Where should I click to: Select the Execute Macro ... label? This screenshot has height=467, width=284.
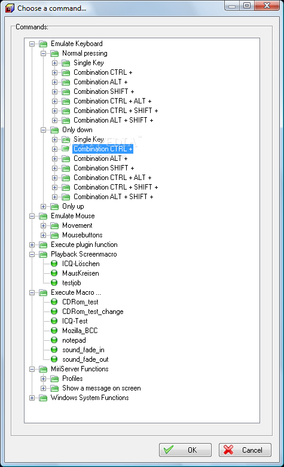[75, 292]
